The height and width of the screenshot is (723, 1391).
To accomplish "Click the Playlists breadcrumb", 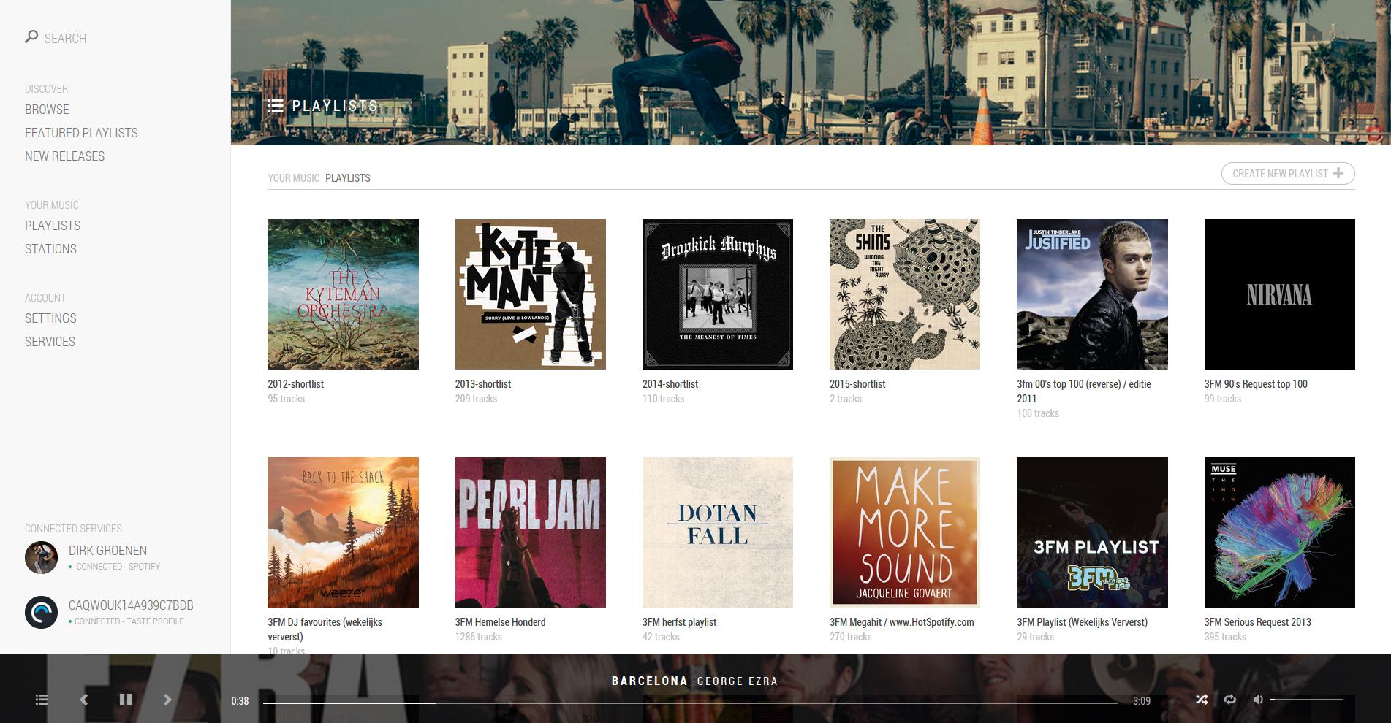I will point(348,178).
